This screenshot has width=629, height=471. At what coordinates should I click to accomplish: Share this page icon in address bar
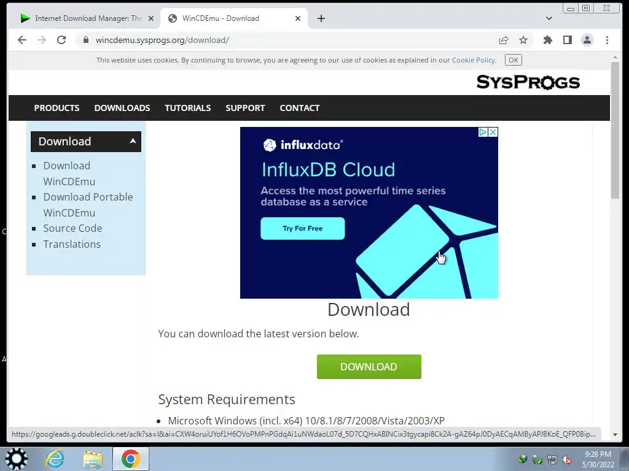coord(504,40)
